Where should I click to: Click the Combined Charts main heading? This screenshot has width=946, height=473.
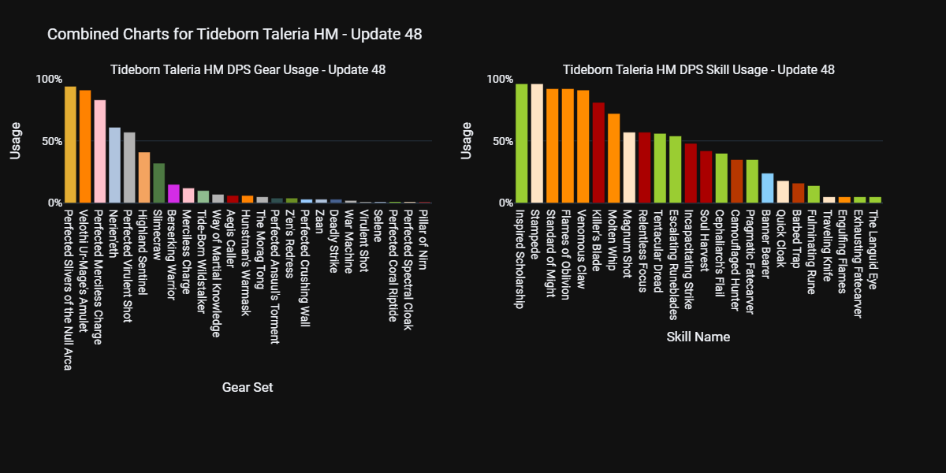[x=234, y=34]
